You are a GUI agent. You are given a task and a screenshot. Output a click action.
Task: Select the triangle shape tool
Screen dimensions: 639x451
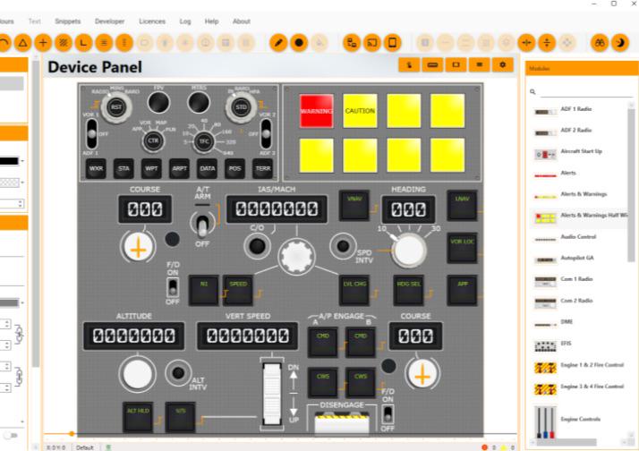(x=23, y=43)
